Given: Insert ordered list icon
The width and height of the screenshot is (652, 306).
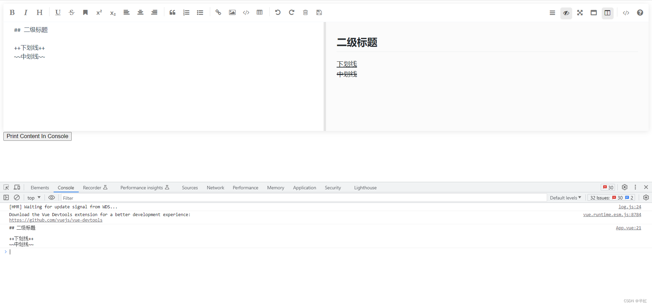Looking at the screenshot, I should pyautogui.click(x=186, y=13).
